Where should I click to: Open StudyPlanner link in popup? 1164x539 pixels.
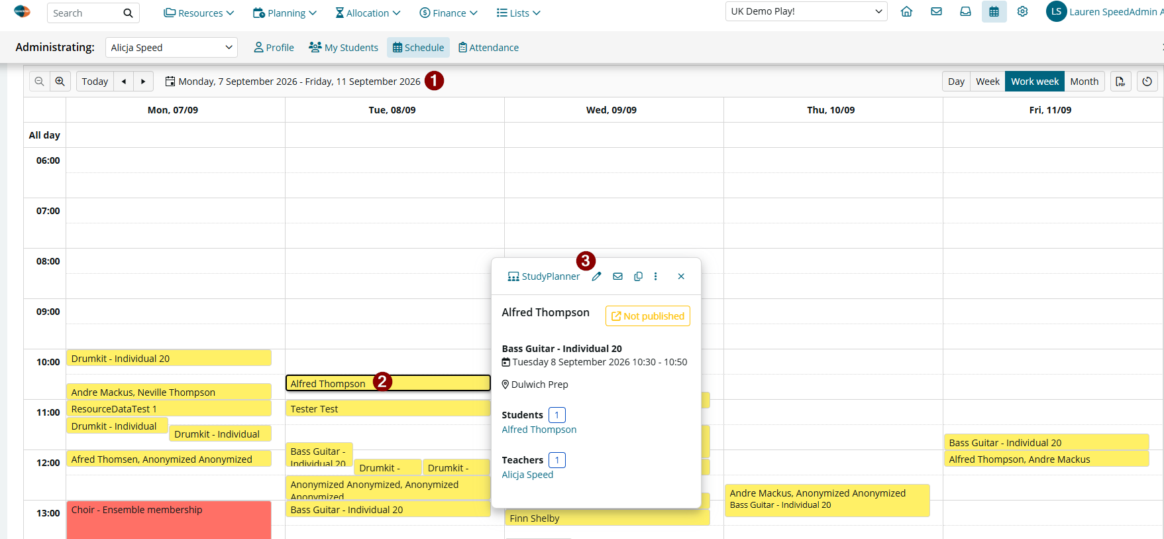[x=544, y=276]
